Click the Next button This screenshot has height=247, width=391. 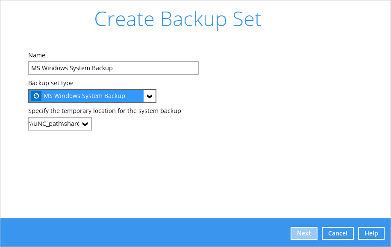coord(304,233)
